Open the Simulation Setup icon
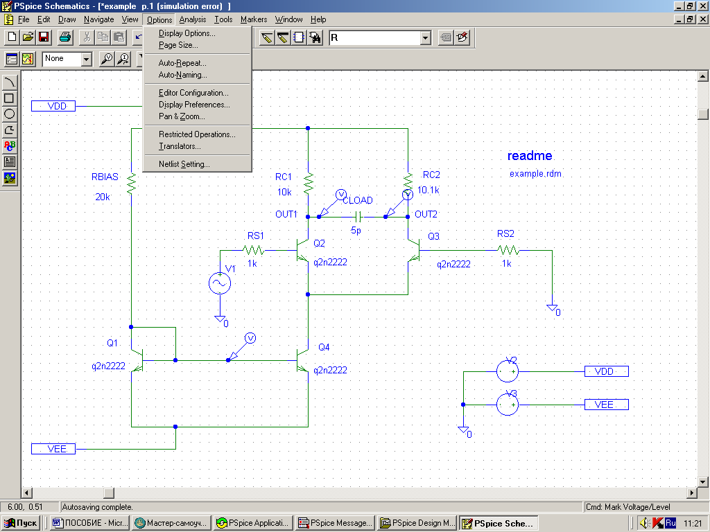The width and height of the screenshot is (710, 532). click(x=12, y=59)
